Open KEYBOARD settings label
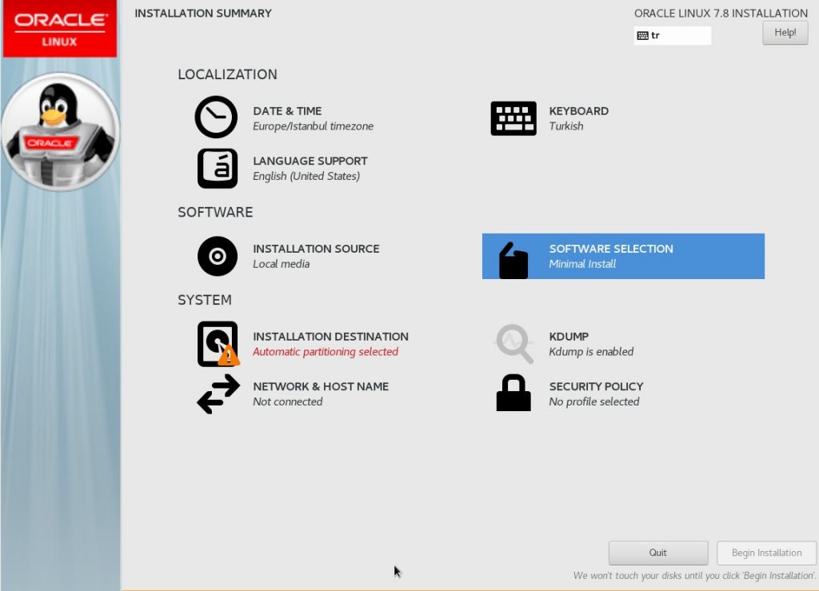The image size is (819, 591). tap(579, 110)
